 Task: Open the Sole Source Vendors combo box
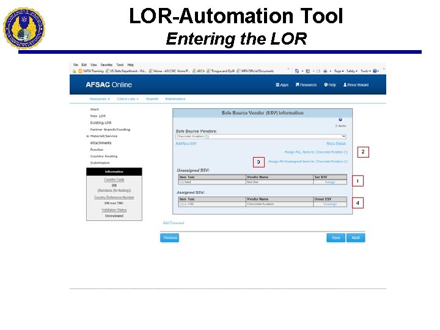click(x=261, y=136)
